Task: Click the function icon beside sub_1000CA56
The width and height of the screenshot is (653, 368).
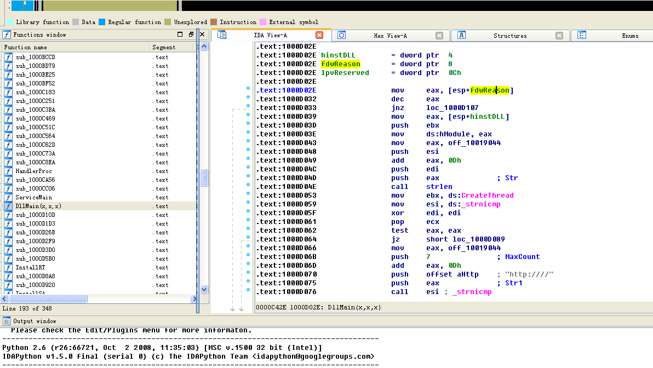Action: click(x=8, y=180)
